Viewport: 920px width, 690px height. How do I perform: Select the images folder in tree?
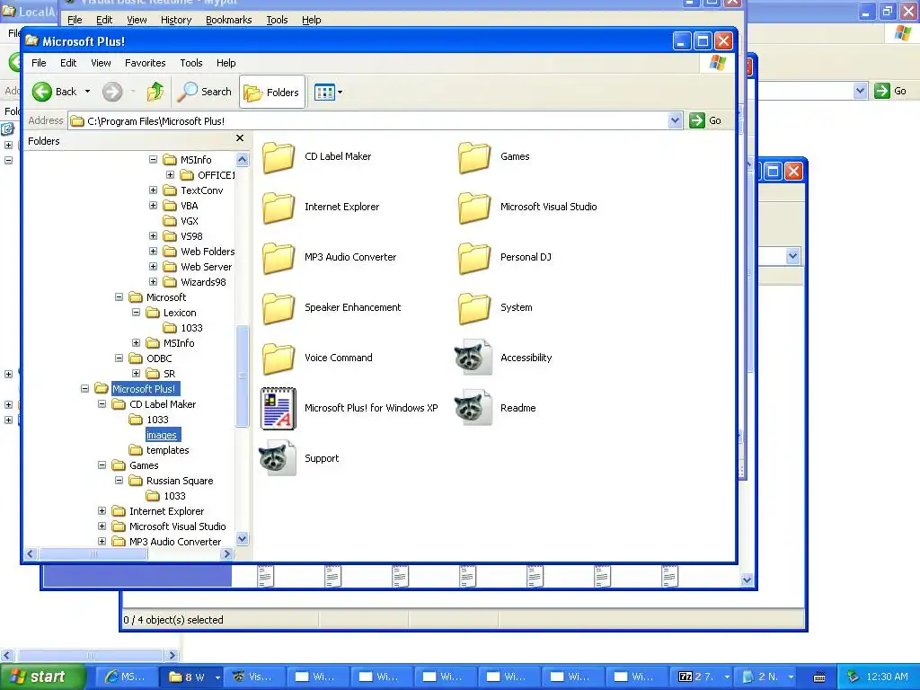click(x=162, y=435)
